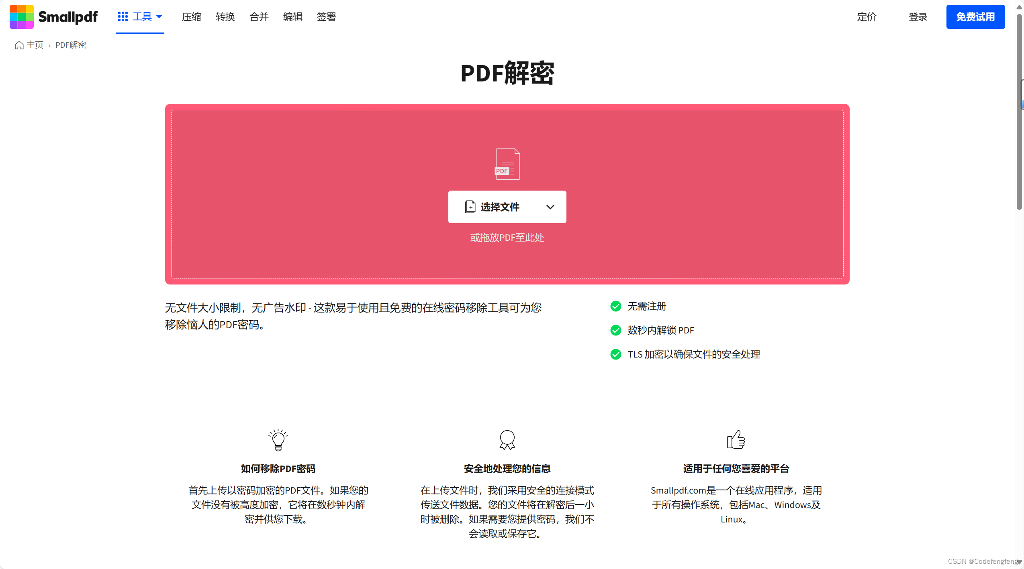This screenshot has width=1024, height=569.
Task: Click the home icon in breadcrumb
Action: [19, 45]
